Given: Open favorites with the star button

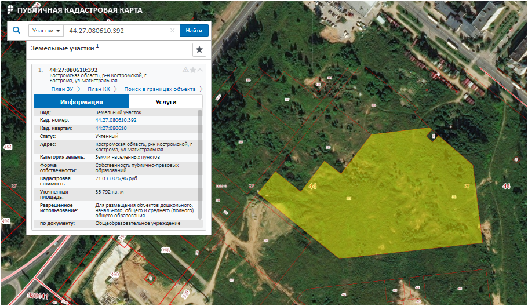Looking at the screenshot, I should tap(199, 49).
